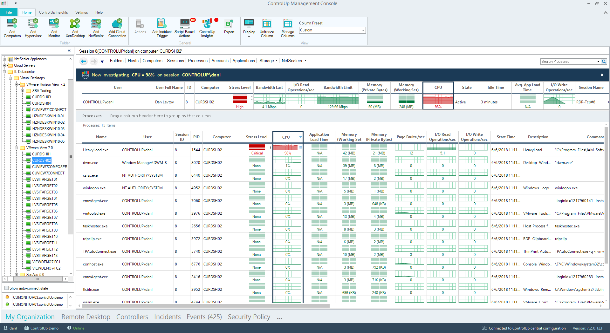Switch to the Incidents tab

tap(167, 317)
